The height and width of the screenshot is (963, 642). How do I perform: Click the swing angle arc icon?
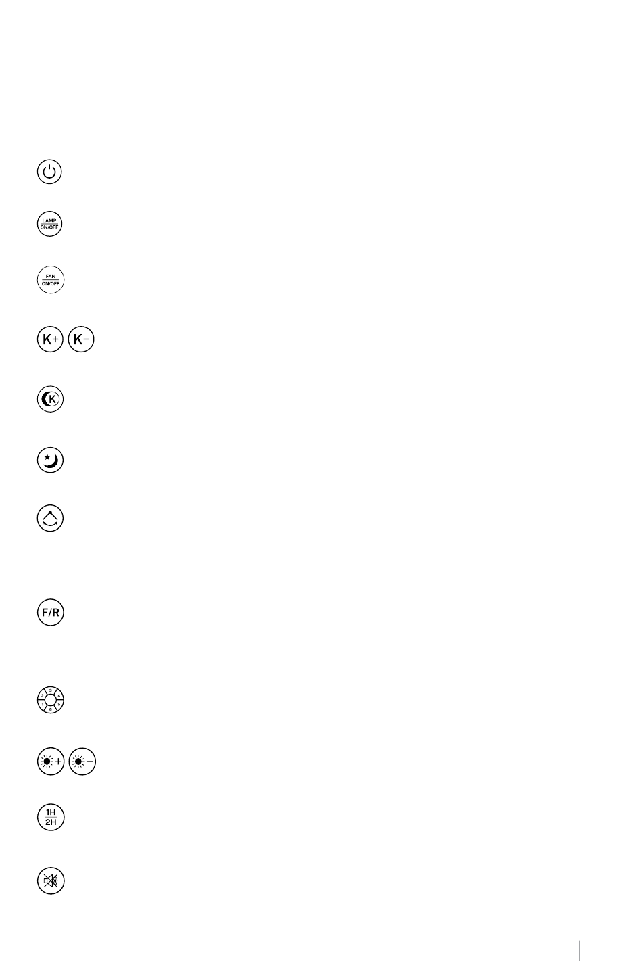(49, 519)
